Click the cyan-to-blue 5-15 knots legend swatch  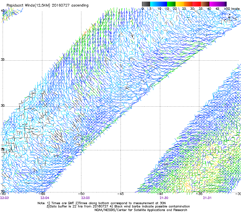tap(159, 4)
